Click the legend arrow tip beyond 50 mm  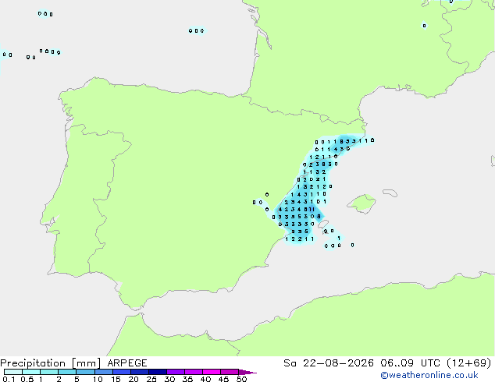pyautogui.click(x=247, y=372)
